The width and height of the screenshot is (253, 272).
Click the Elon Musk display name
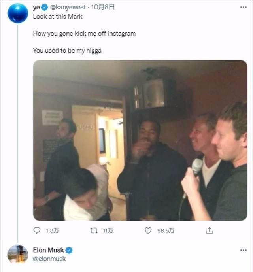pos(48,250)
